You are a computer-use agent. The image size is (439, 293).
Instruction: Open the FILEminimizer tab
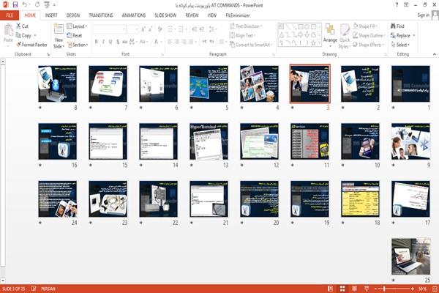[x=238, y=15]
